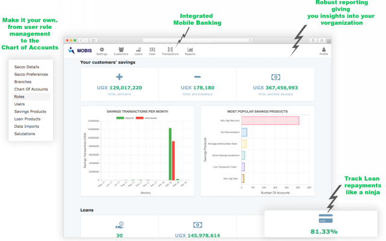This screenshot has width=386, height=241.
Task: Click the banknote icon above UGX 145,978,614
Action: 197,225
